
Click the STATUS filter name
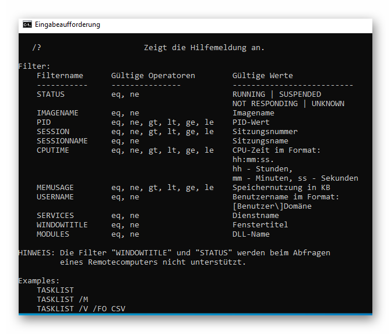coord(51,94)
